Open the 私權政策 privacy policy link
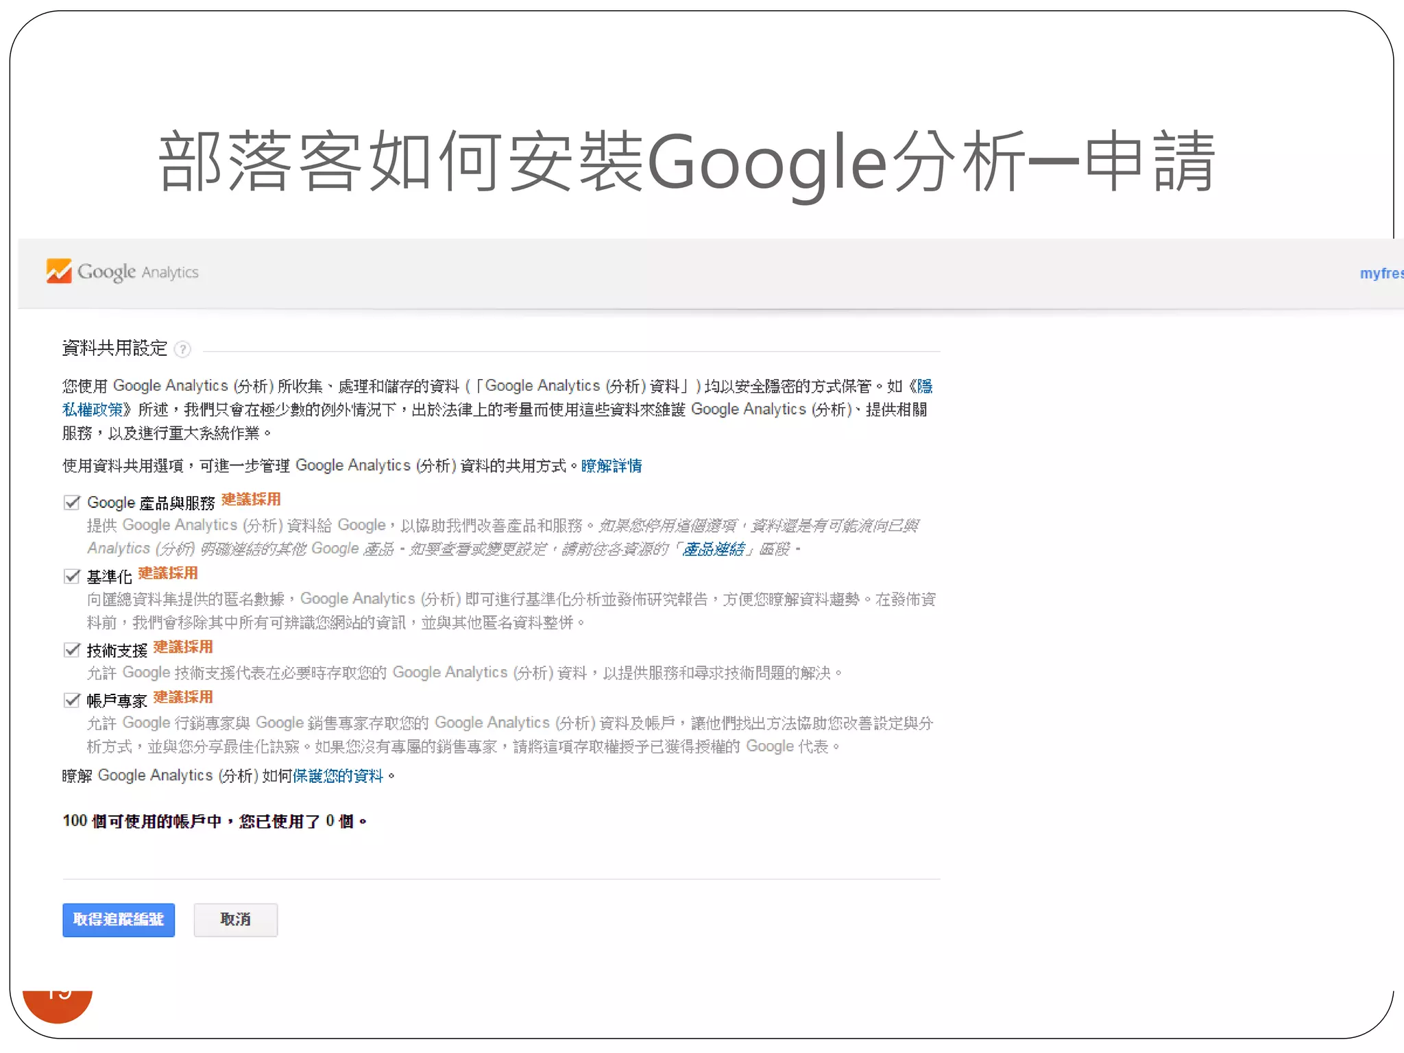 [93, 410]
